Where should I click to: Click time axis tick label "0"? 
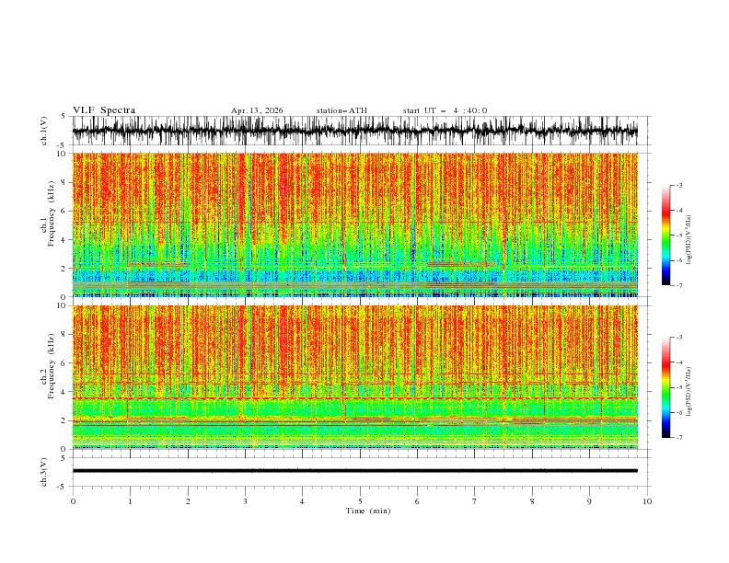click(73, 501)
